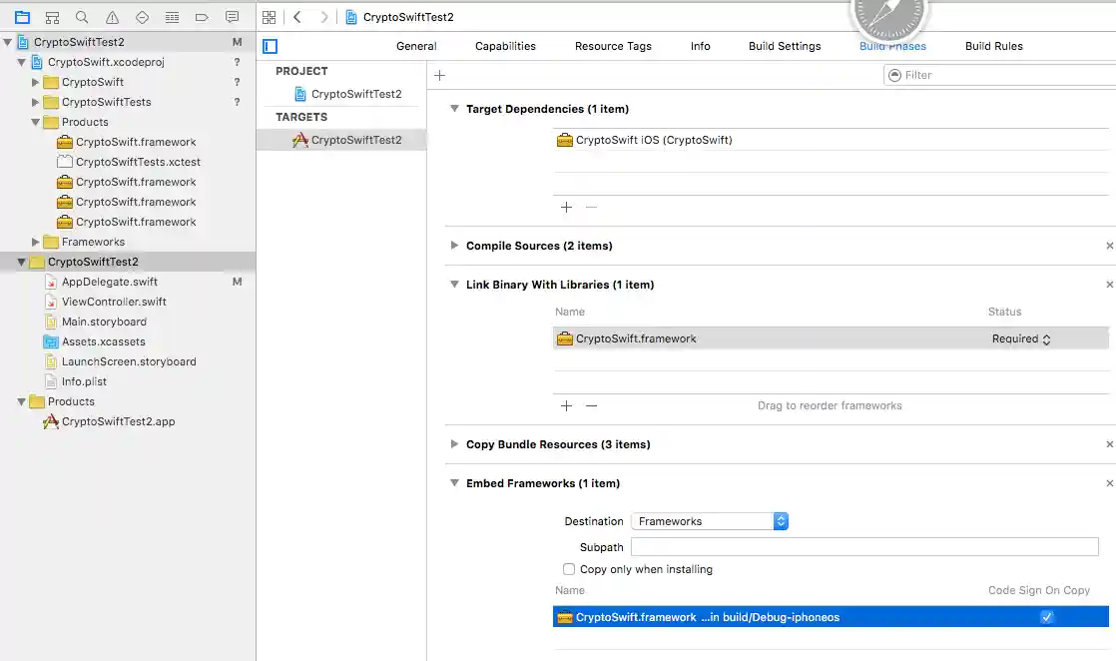The width and height of the screenshot is (1116, 661).
Task: Expand the CryptoSwift folder in navigator
Action: pyautogui.click(x=35, y=83)
